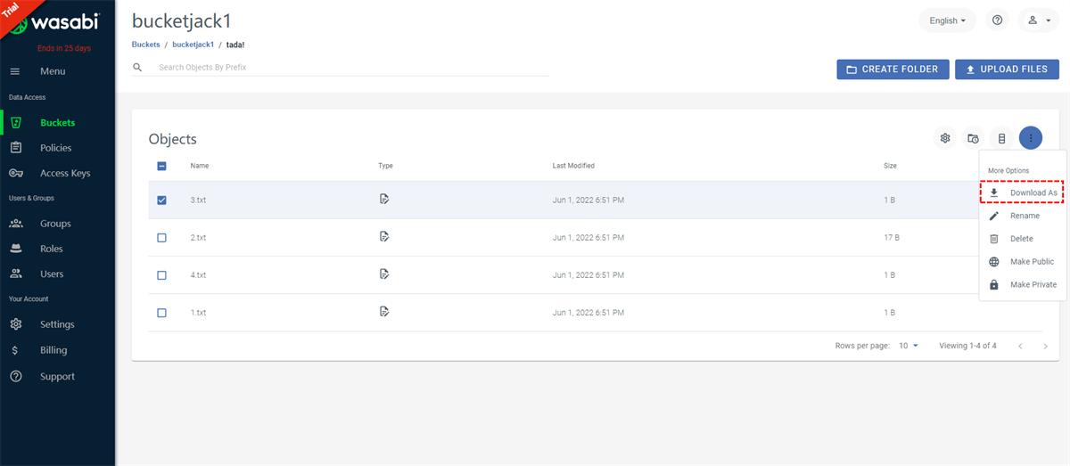Viewport: 1070px width, 466px height.
Task: Click the Settings gear icon in sidebar
Action: (x=15, y=324)
